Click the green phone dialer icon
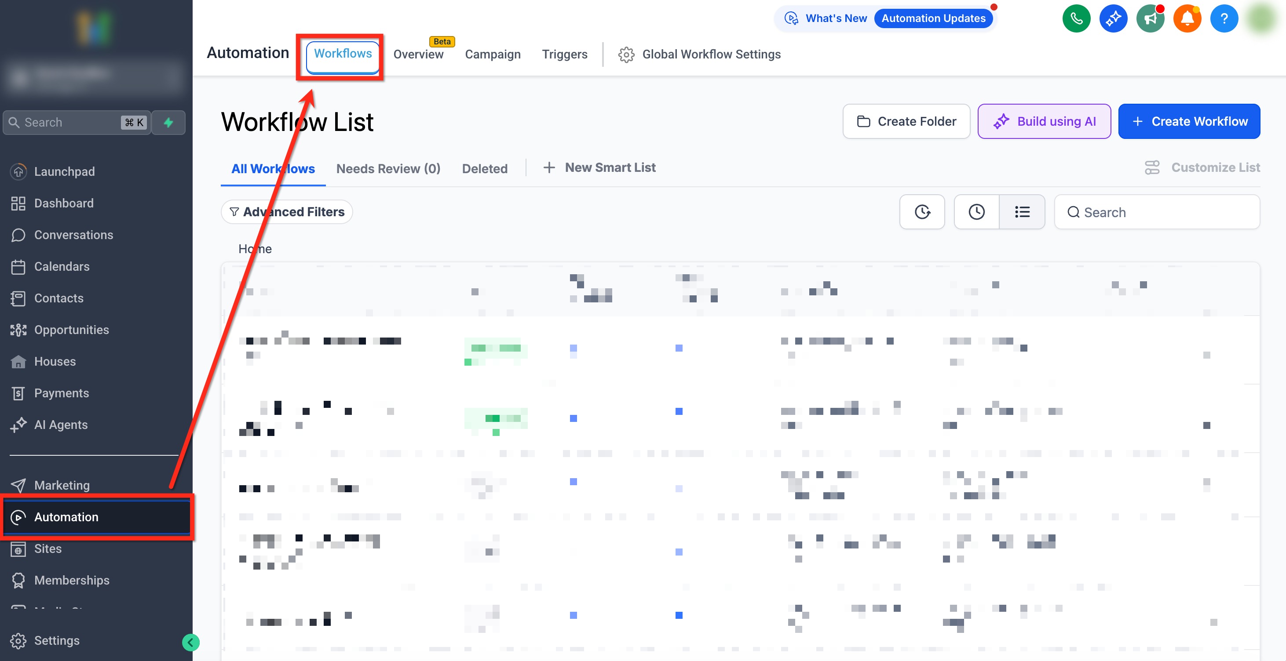 (1076, 19)
